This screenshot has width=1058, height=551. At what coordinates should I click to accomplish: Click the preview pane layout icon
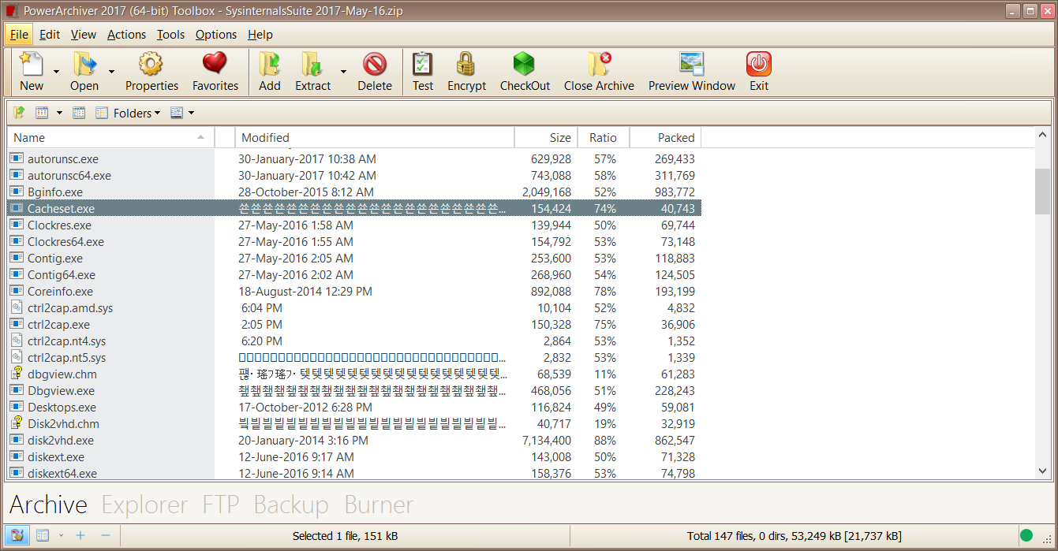pyautogui.click(x=177, y=113)
